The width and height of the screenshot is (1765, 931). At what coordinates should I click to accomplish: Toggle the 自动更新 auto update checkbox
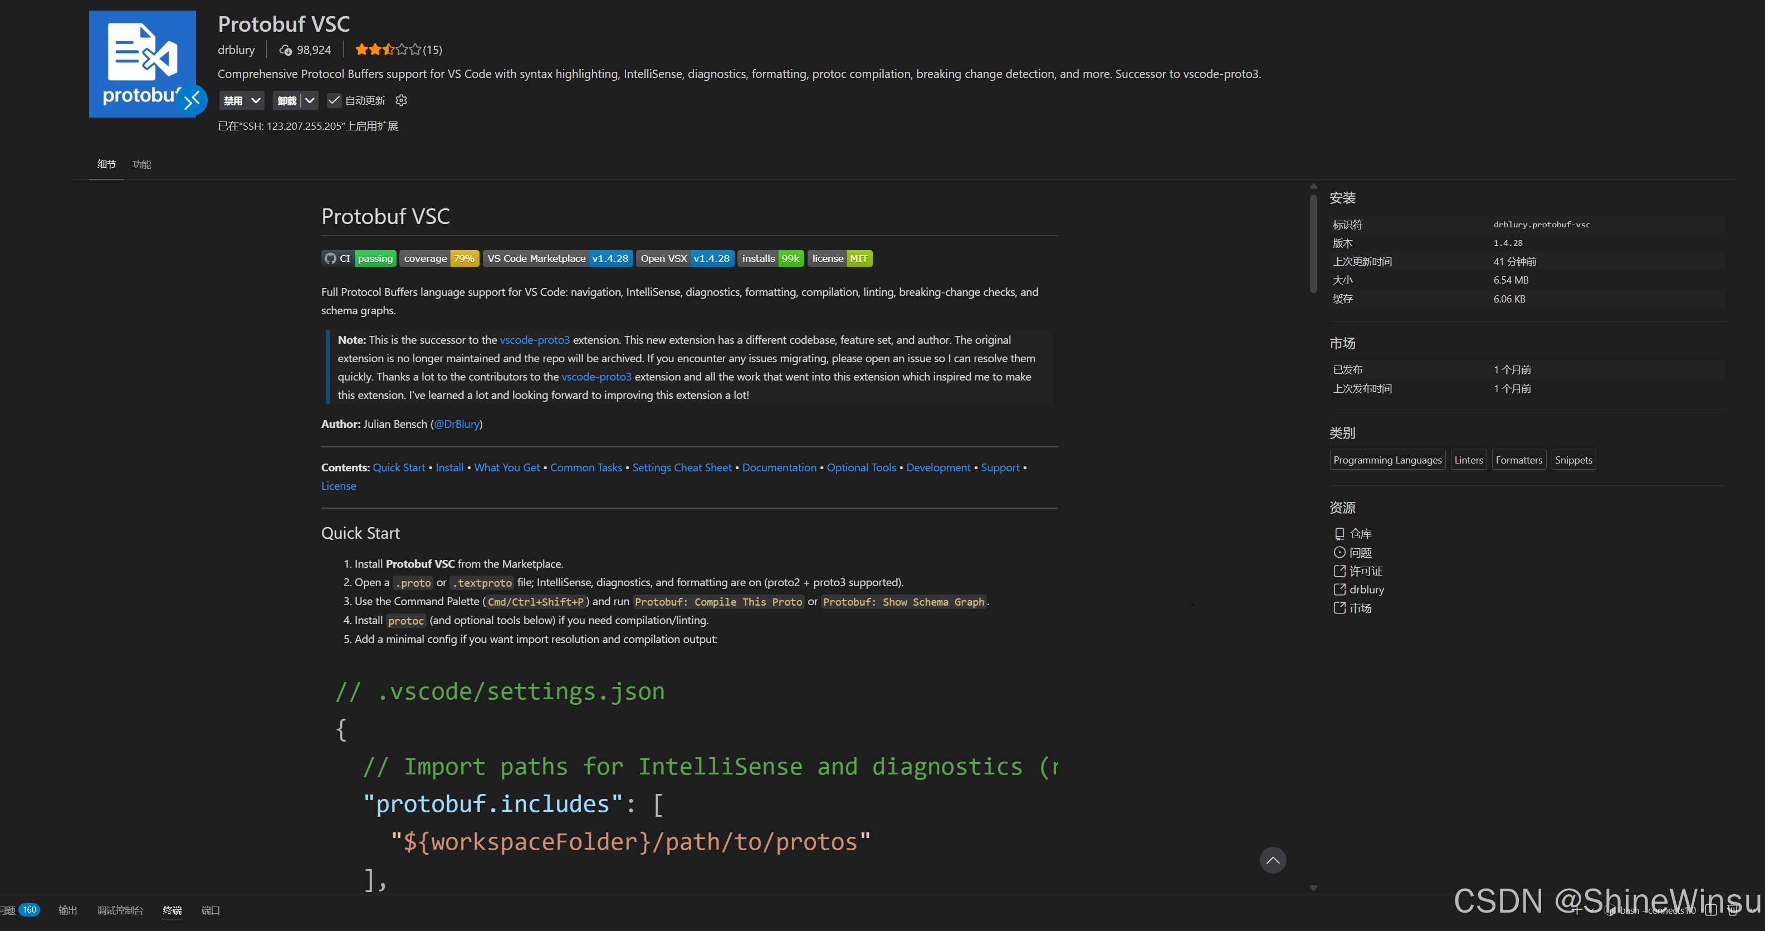tap(334, 100)
